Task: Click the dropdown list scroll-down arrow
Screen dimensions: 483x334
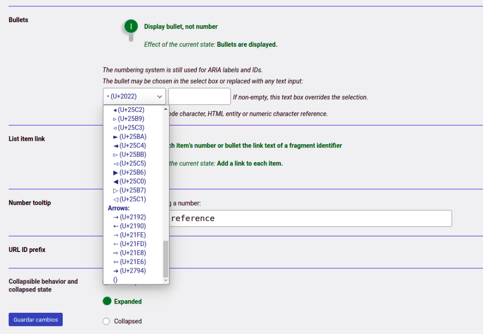Action: [166, 280]
